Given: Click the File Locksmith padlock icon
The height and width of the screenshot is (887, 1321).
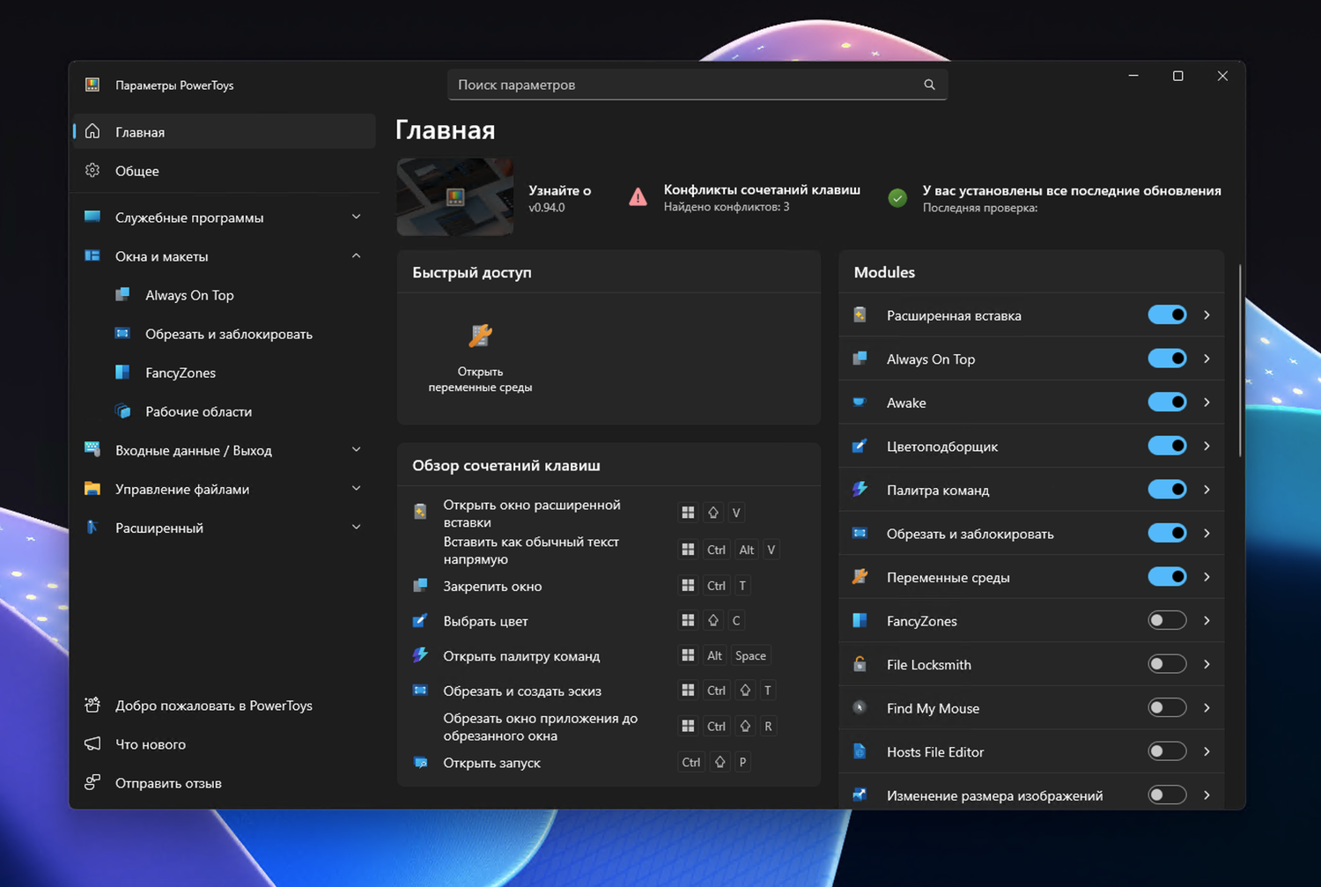Looking at the screenshot, I should coord(860,664).
